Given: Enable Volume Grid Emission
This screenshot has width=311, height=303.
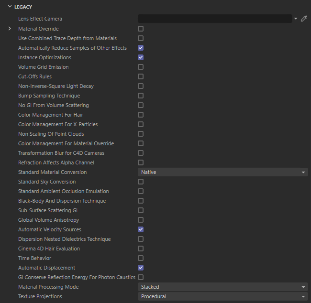Looking at the screenshot, I should [x=141, y=67].
